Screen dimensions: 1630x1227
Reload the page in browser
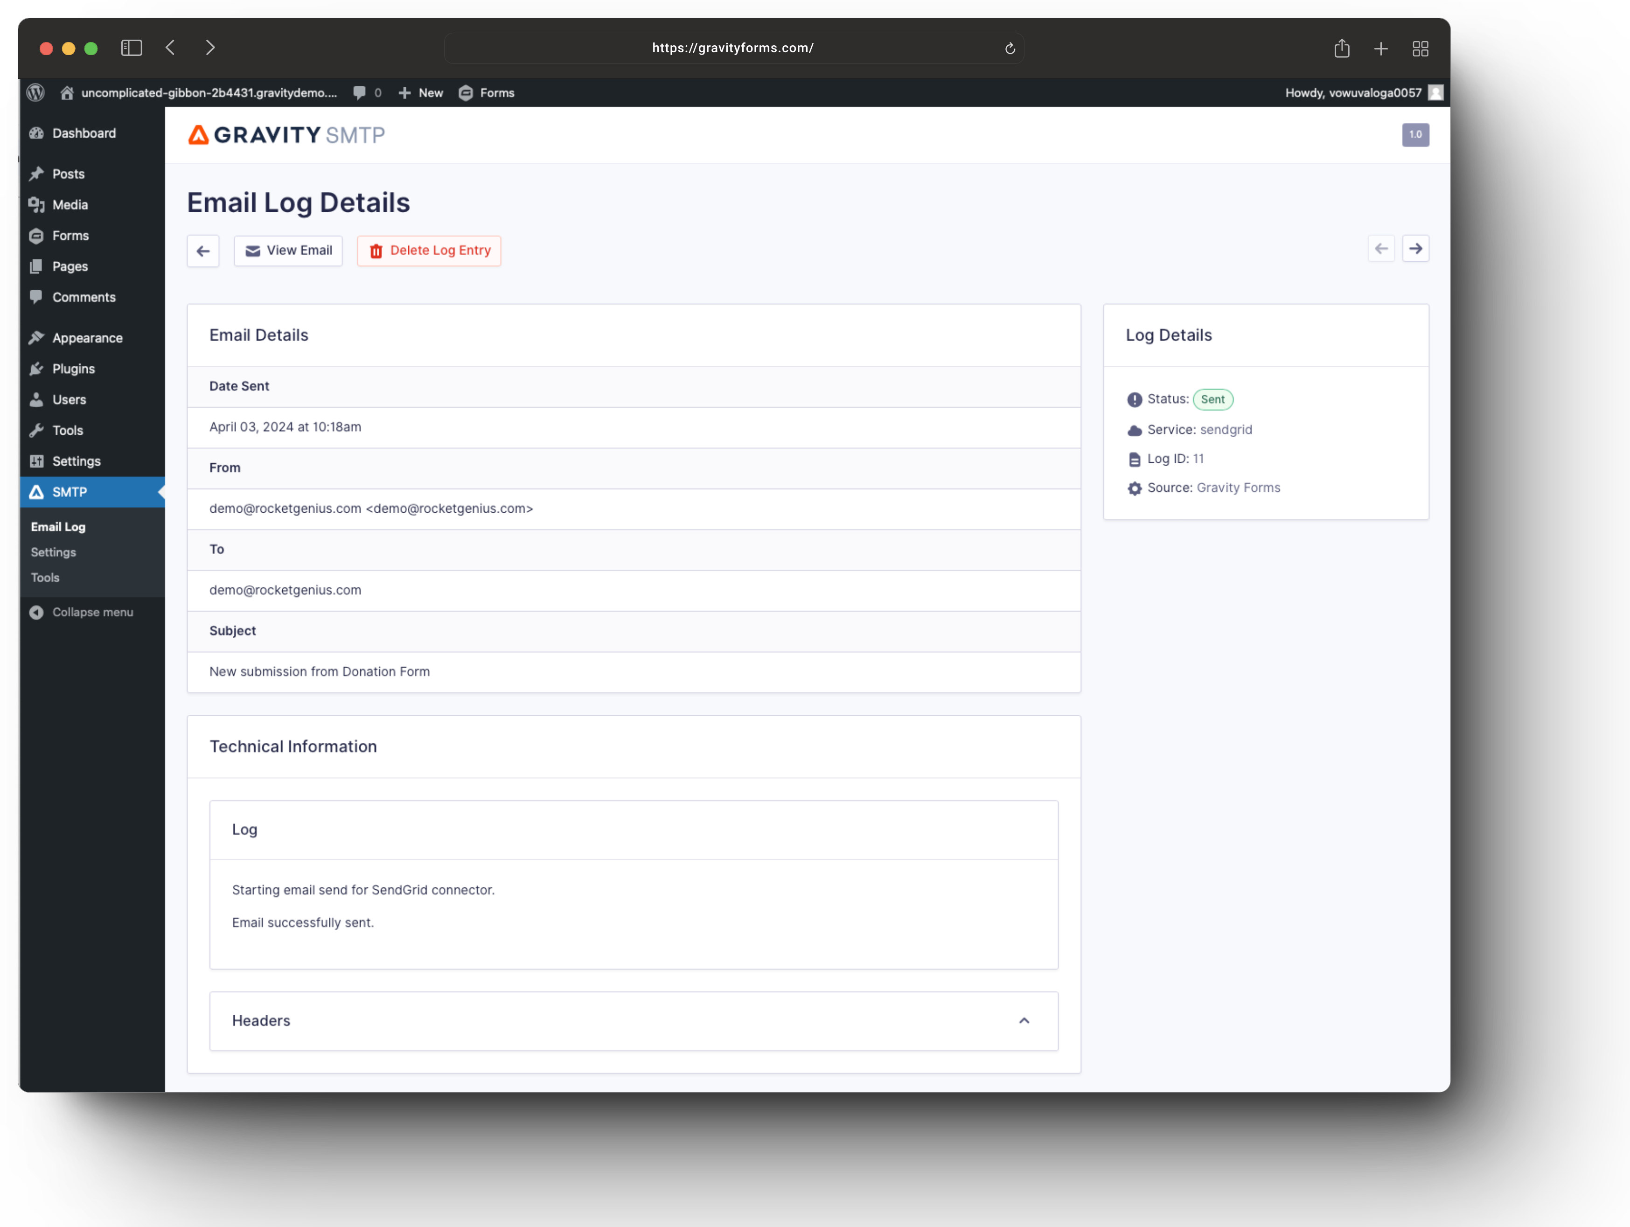pyautogui.click(x=1010, y=49)
